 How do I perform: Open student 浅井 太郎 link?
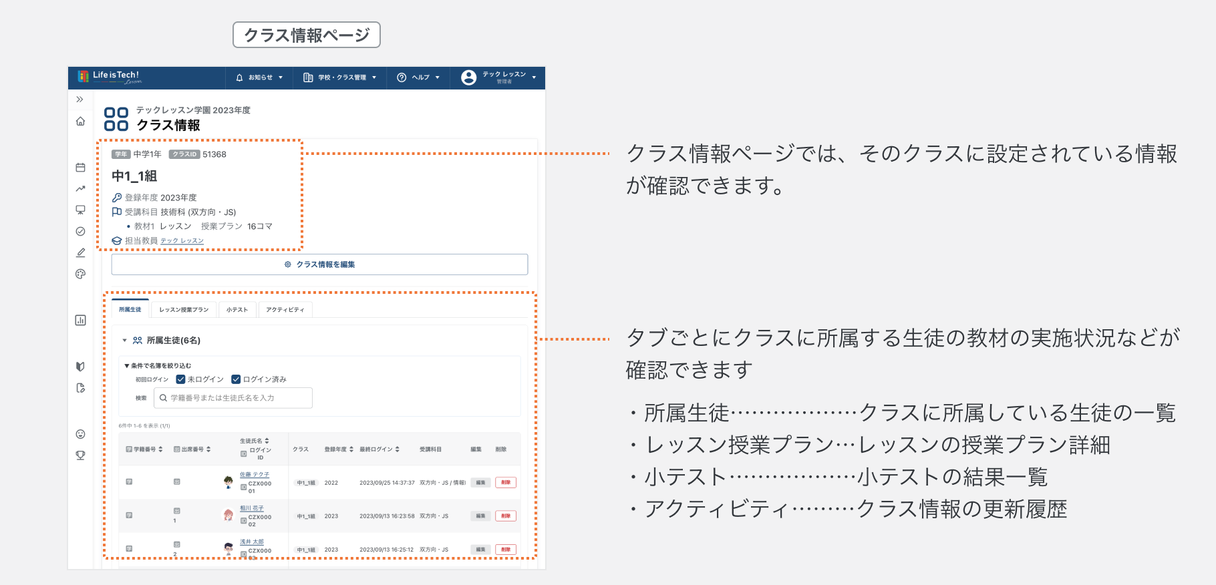click(252, 542)
